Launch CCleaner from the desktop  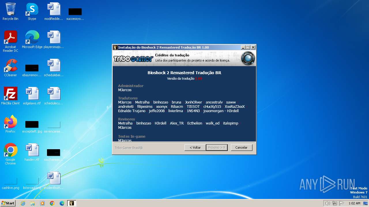coord(10,68)
